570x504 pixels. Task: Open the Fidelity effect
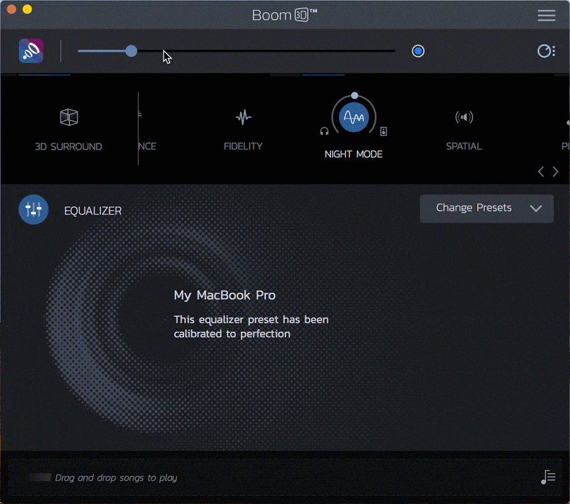pos(243,117)
